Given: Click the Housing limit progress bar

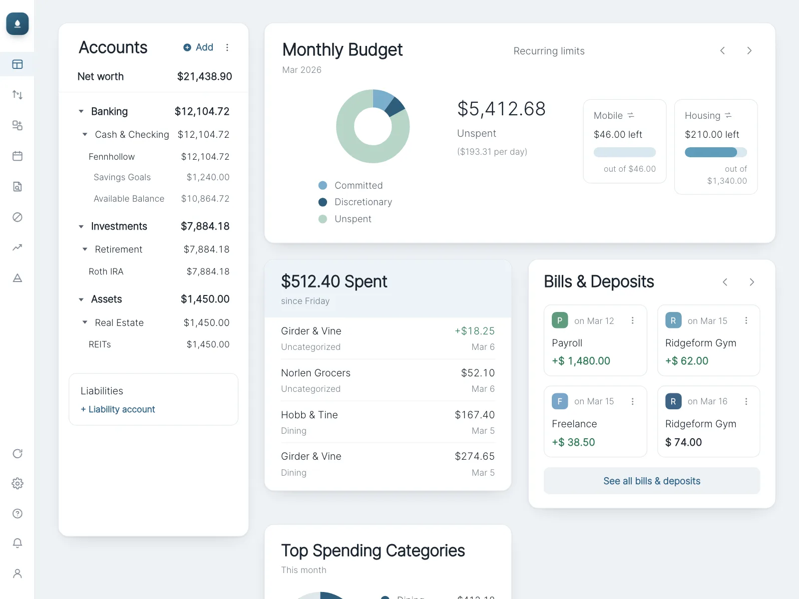Looking at the screenshot, I should 716,152.
